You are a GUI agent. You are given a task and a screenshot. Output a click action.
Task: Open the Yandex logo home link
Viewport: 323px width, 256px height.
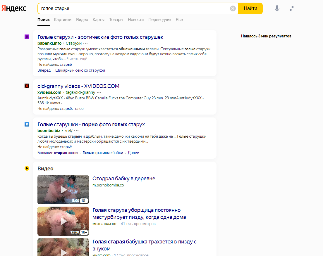[14, 8]
